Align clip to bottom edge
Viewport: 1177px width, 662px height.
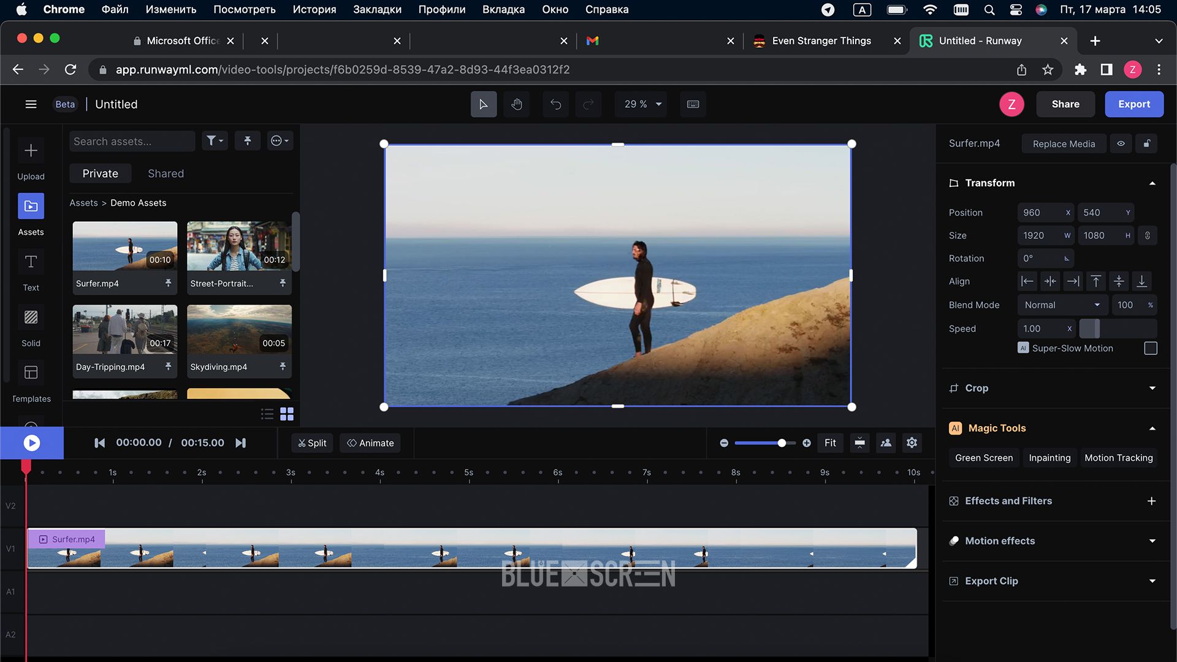1141,281
